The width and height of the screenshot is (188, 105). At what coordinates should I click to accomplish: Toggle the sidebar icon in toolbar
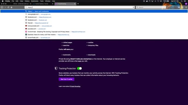pos(182,7)
